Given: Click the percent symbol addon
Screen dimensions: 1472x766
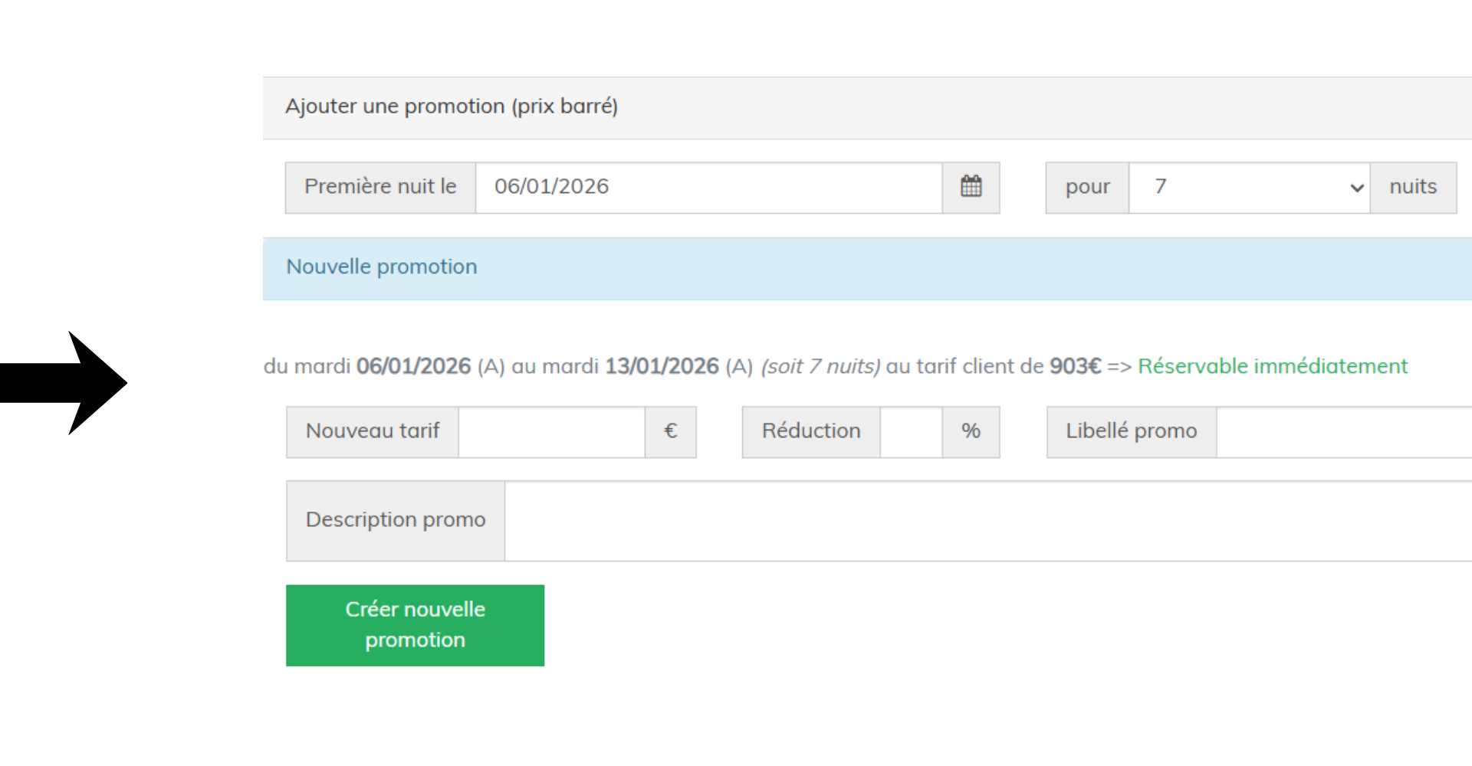Looking at the screenshot, I should pyautogui.click(x=971, y=432).
